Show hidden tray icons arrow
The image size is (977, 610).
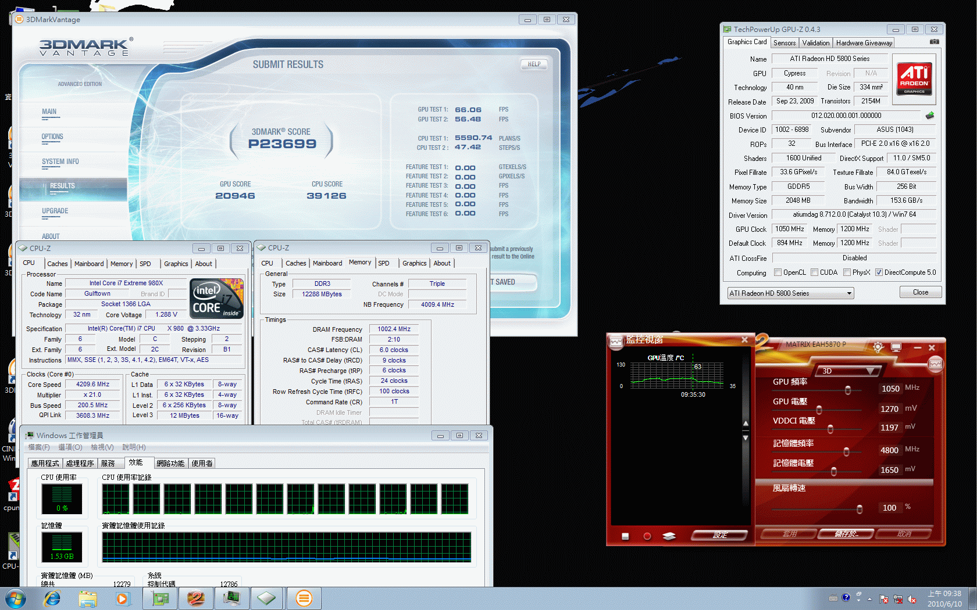click(x=870, y=598)
